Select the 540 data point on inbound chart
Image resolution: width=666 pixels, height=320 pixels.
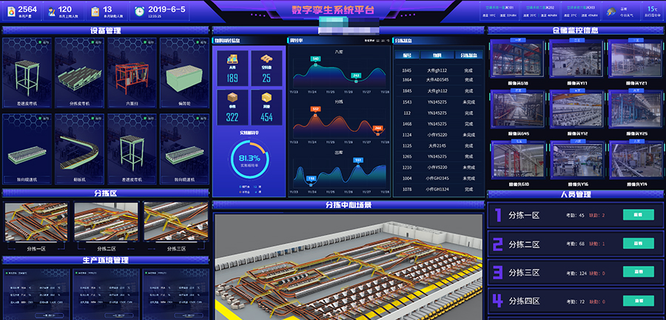pos(316,59)
